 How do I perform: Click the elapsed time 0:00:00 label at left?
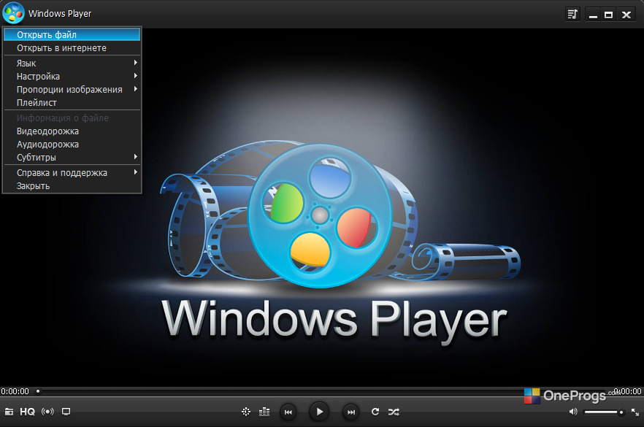(15, 391)
